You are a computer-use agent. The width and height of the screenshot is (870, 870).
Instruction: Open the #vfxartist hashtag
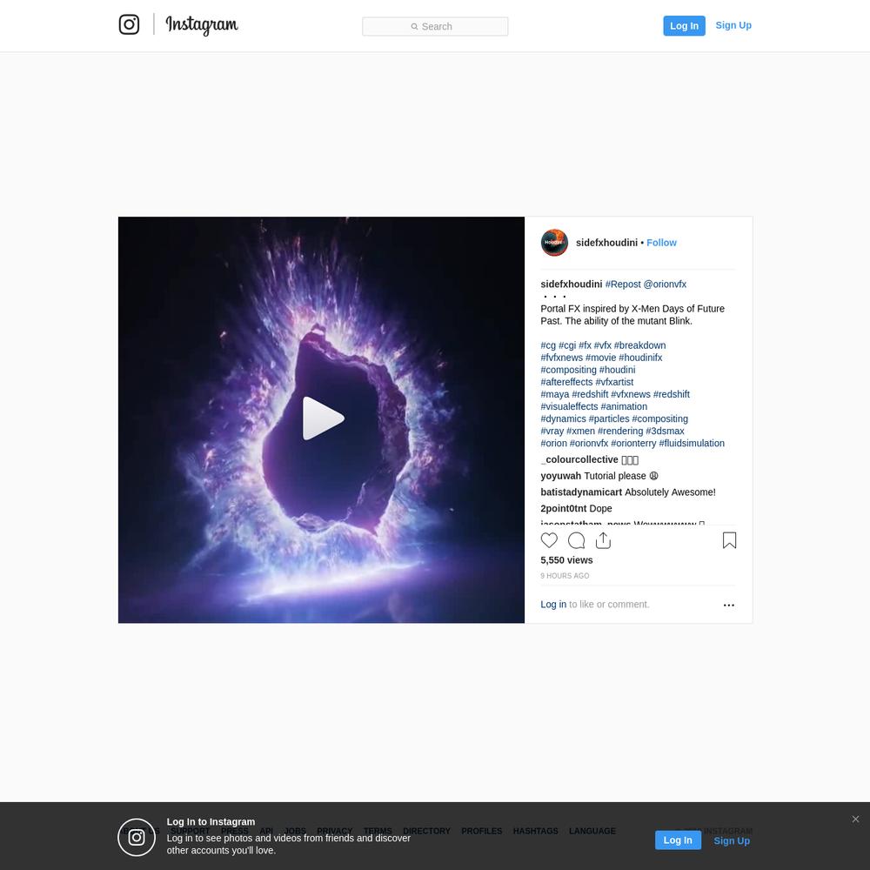(614, 382)
